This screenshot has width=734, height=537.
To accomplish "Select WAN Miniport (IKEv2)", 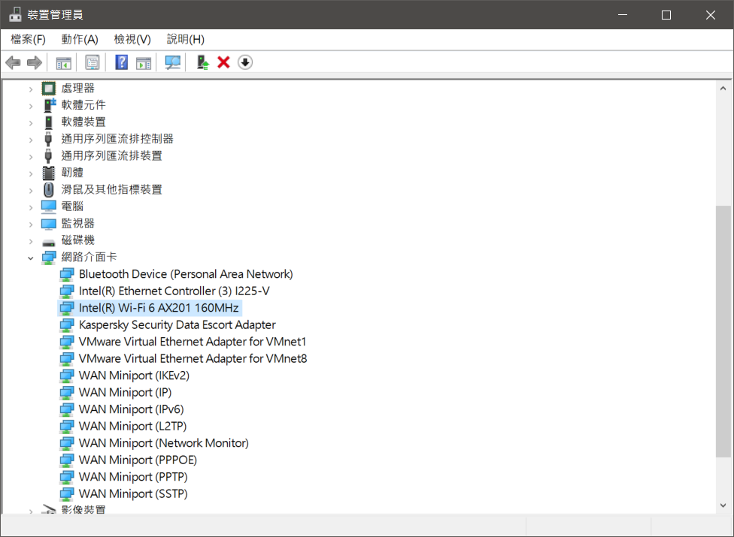I will 134,376.
